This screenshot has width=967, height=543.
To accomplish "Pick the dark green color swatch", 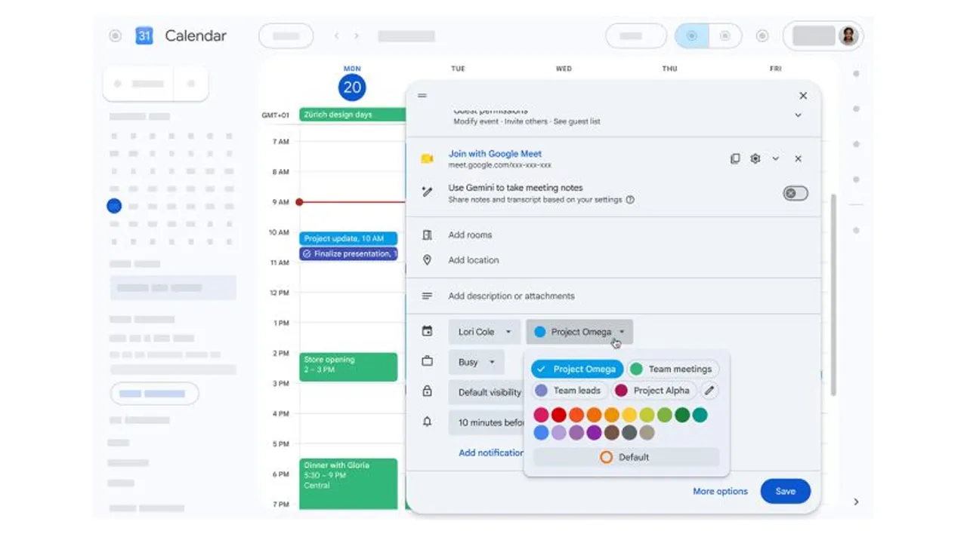I will [x=682, y=415].
